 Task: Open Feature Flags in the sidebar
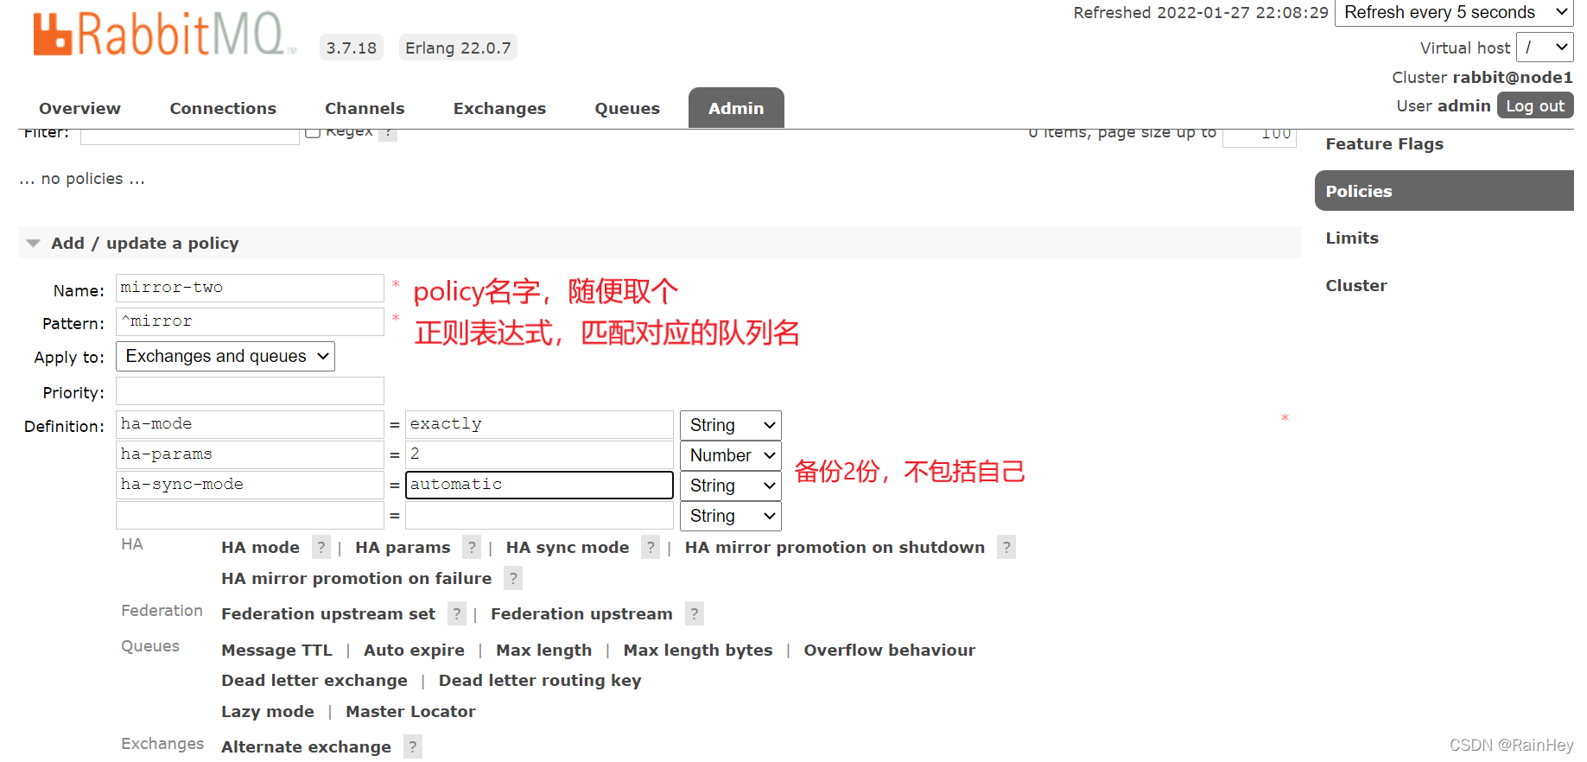(1384, 144)
